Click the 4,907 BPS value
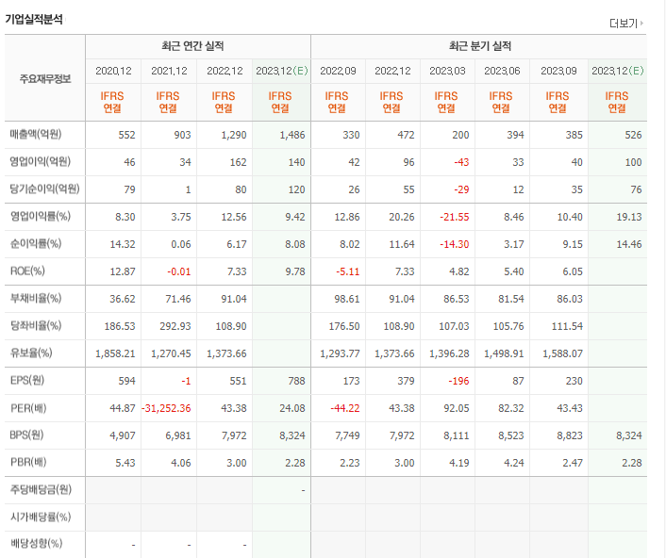The height and width of the screenshot is (558, 666). pos(123,435)
